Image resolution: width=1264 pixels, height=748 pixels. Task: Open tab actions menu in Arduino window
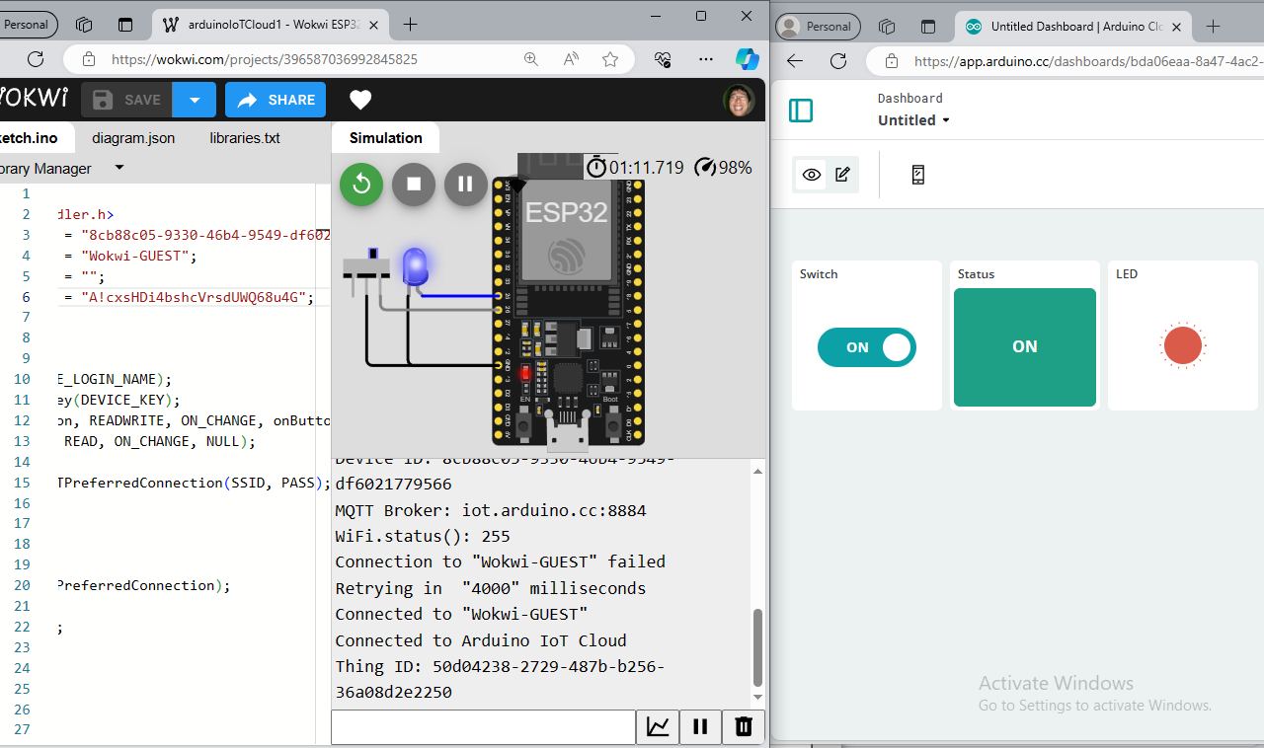click(x=927, y=27)
